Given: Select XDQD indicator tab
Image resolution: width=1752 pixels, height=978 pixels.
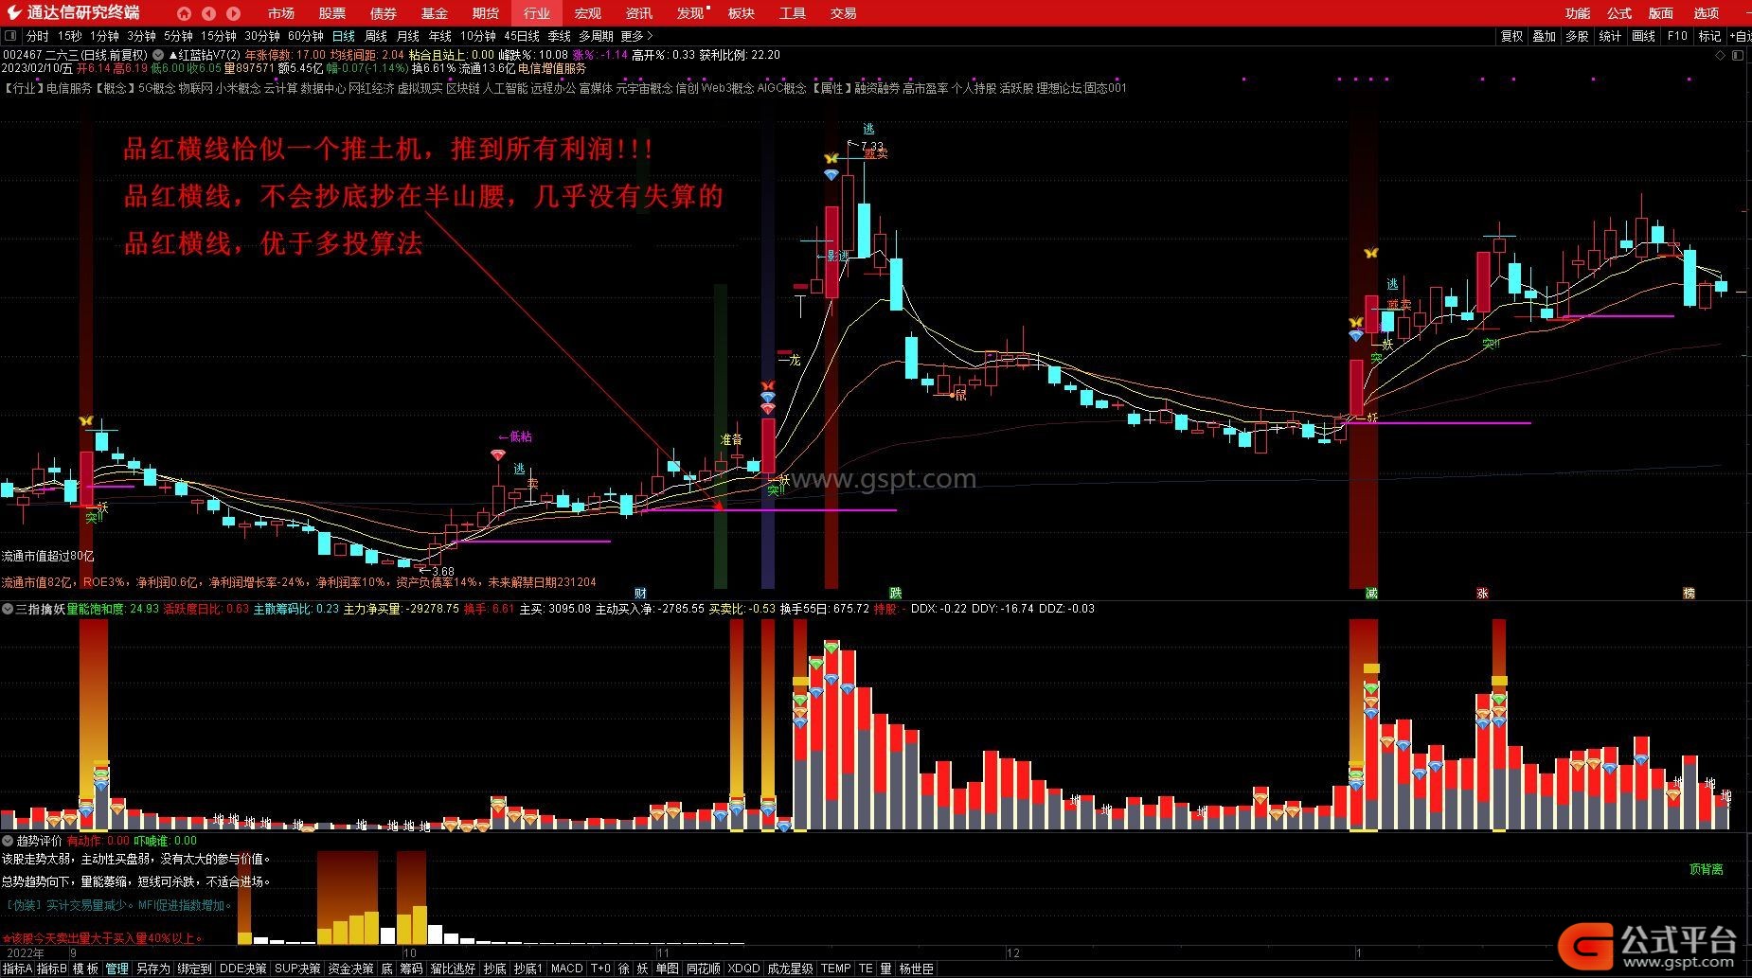Looking at the screenshot, I should click(743, 969).
